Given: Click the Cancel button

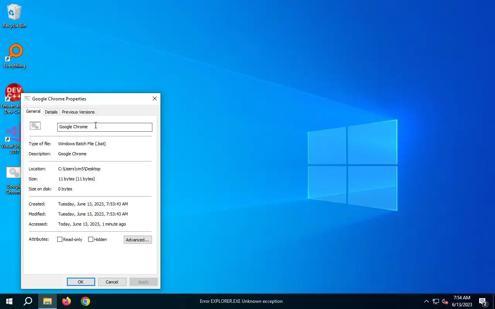Looking at the screenshot, I should click(112, 282).
